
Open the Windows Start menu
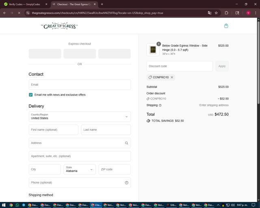pyautogui.click(x=4, y=205)
